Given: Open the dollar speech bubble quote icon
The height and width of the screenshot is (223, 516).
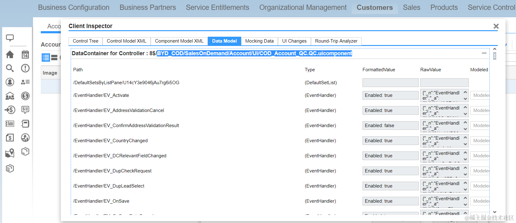Looking at the screenshot, I should [x=25, y=110].
